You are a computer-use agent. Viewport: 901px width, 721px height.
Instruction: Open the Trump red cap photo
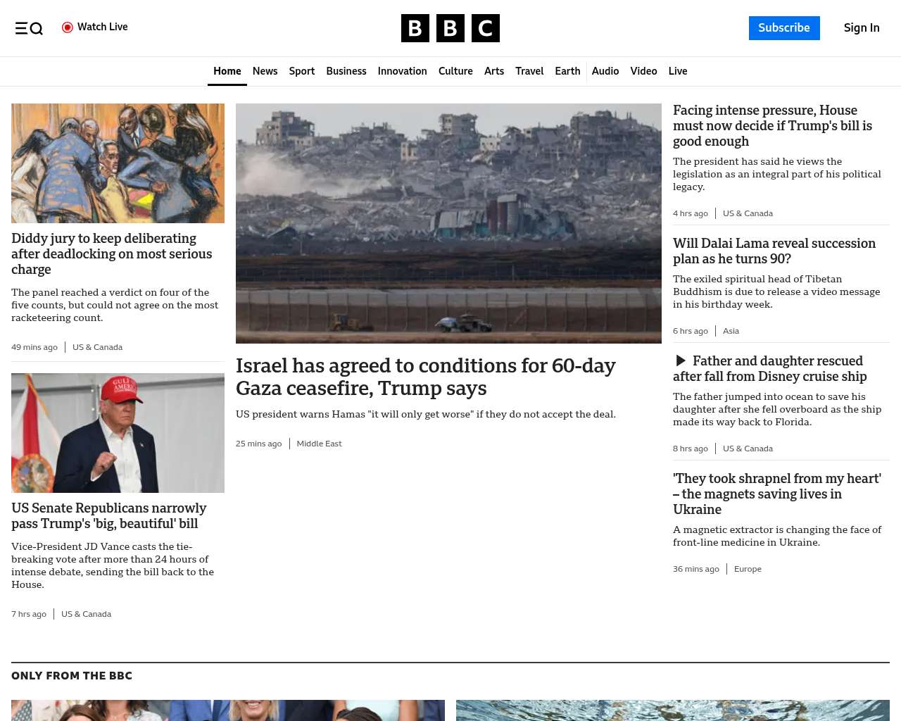[x=118, y=433]
